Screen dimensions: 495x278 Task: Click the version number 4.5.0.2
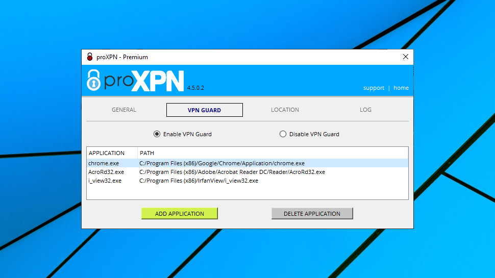pyautogui.click(x=195, y=88)
